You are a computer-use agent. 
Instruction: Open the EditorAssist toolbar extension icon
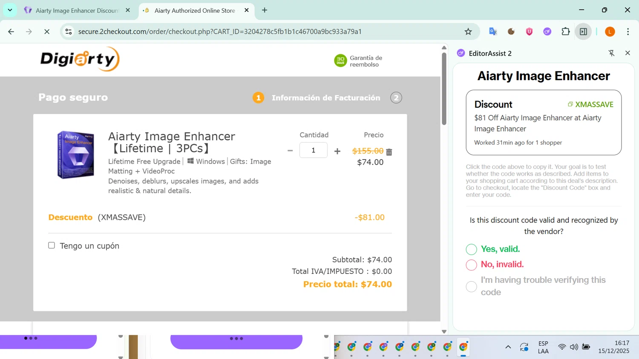click(x=547, y=31)
